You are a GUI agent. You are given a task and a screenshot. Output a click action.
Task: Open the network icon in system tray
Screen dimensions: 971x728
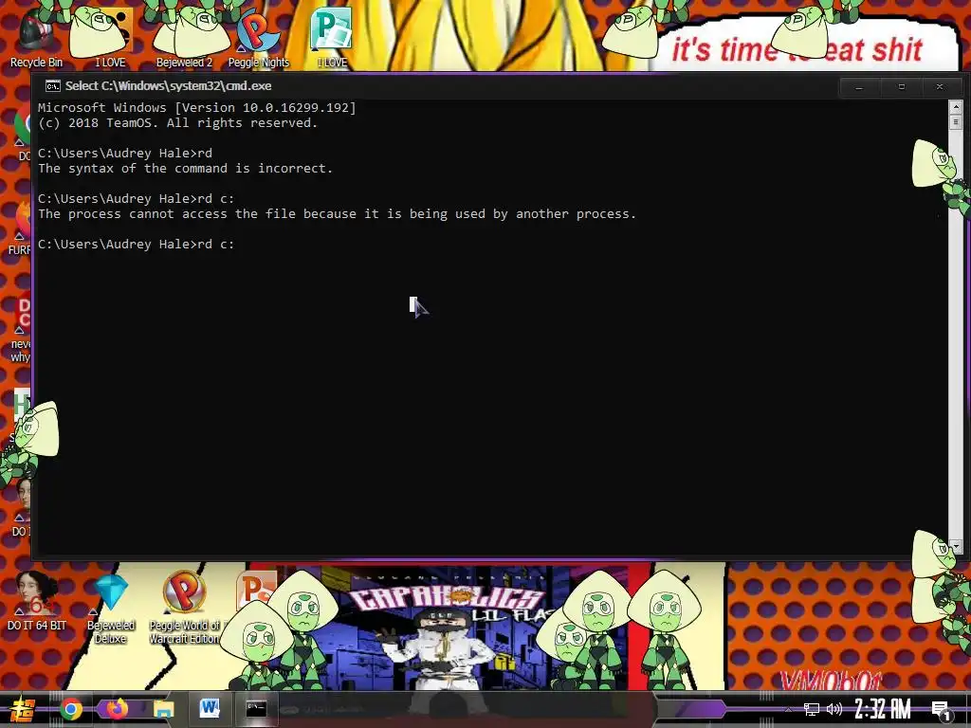click(812, 709)
